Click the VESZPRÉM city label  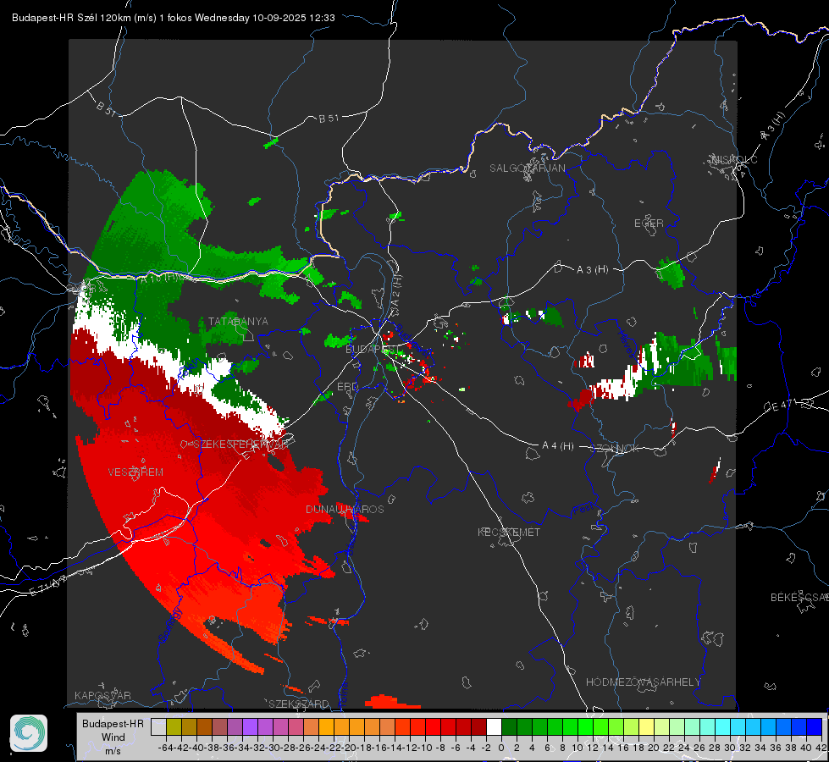(135, 472)
